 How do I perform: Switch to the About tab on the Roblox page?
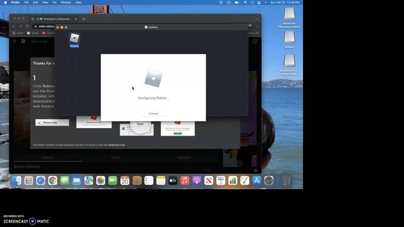pyautogui.click(x=48, y=158)
